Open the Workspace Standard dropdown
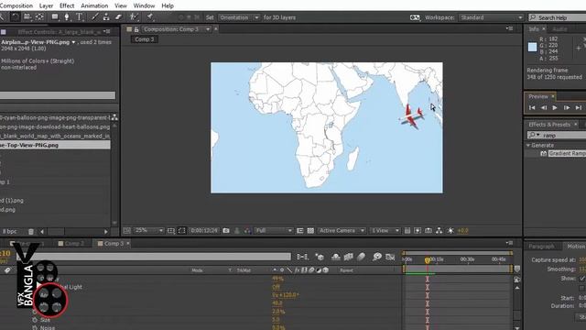This screenshot has width=586, height=330. coord(491,17)
